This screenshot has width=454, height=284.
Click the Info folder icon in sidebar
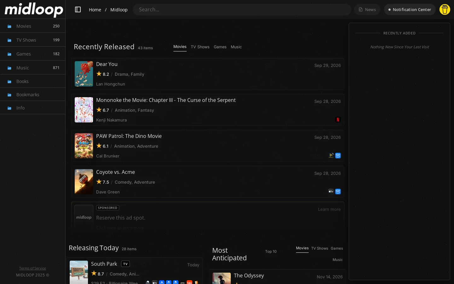click(9, 108)
